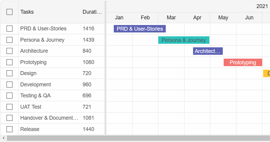The width and height of the screenshot is (270, 142).
Task: Click the purple PRD & User-Stories timeline bar
Action: pyautogui.click(x=140, y=29)
